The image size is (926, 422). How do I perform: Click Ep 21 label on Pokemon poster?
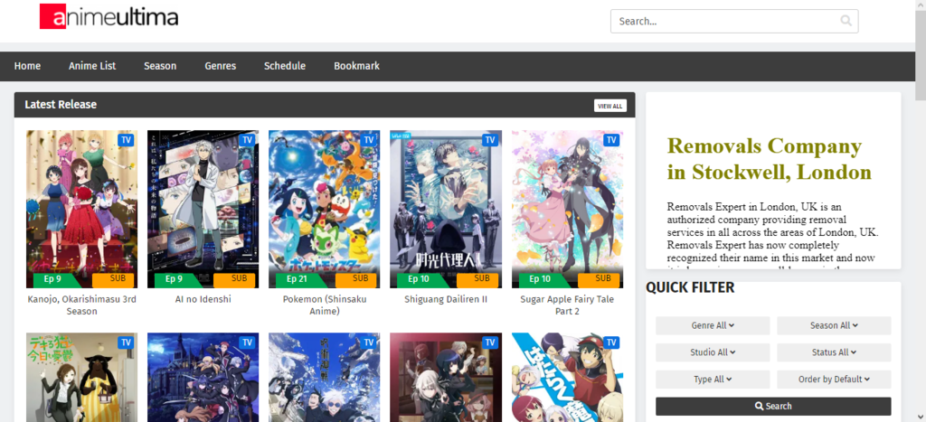(296, 279)
